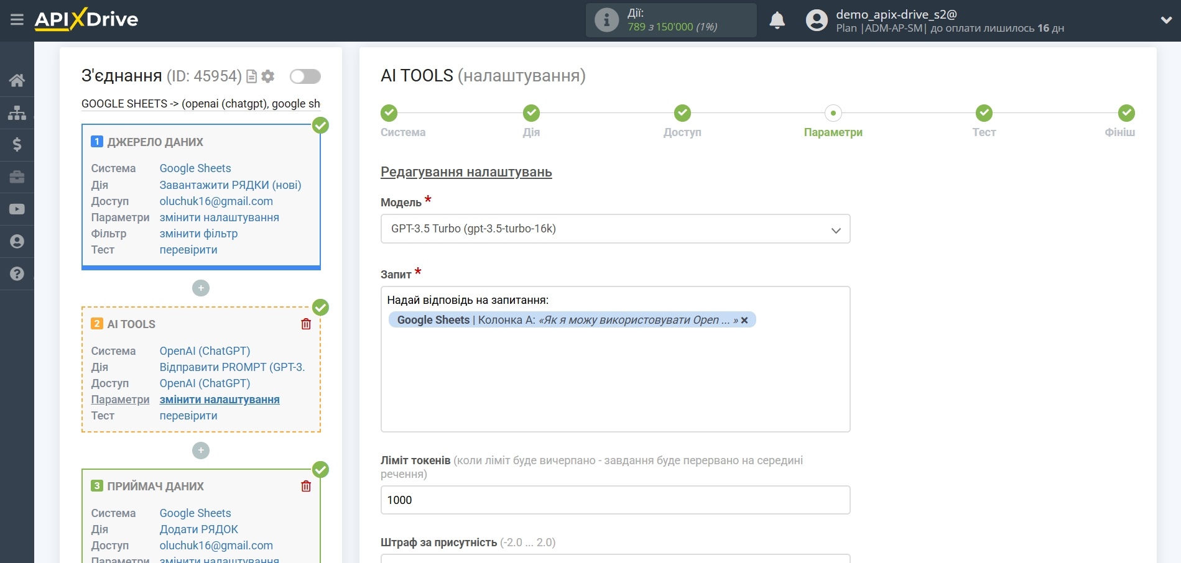Open the help question mark sidebar icon

point(17,274)
